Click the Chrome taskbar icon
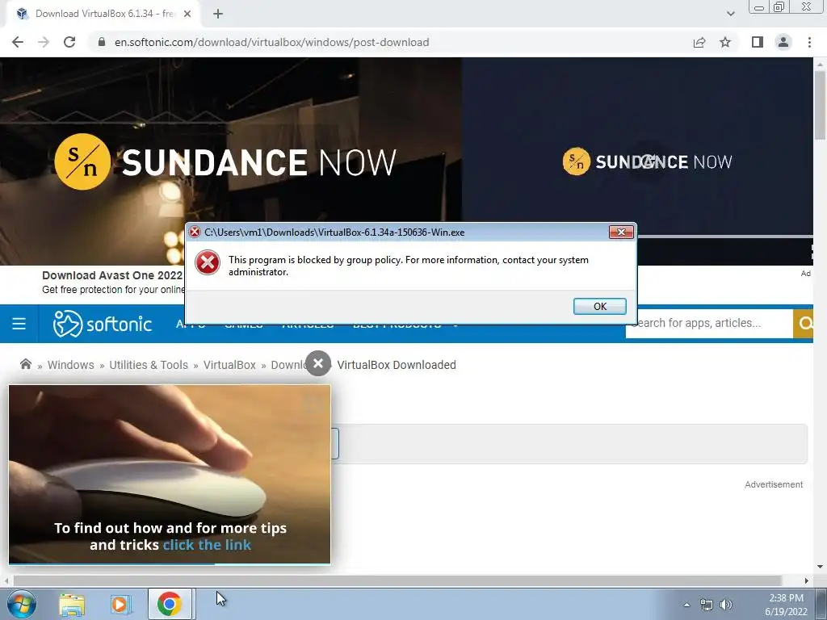 (170, 604)
